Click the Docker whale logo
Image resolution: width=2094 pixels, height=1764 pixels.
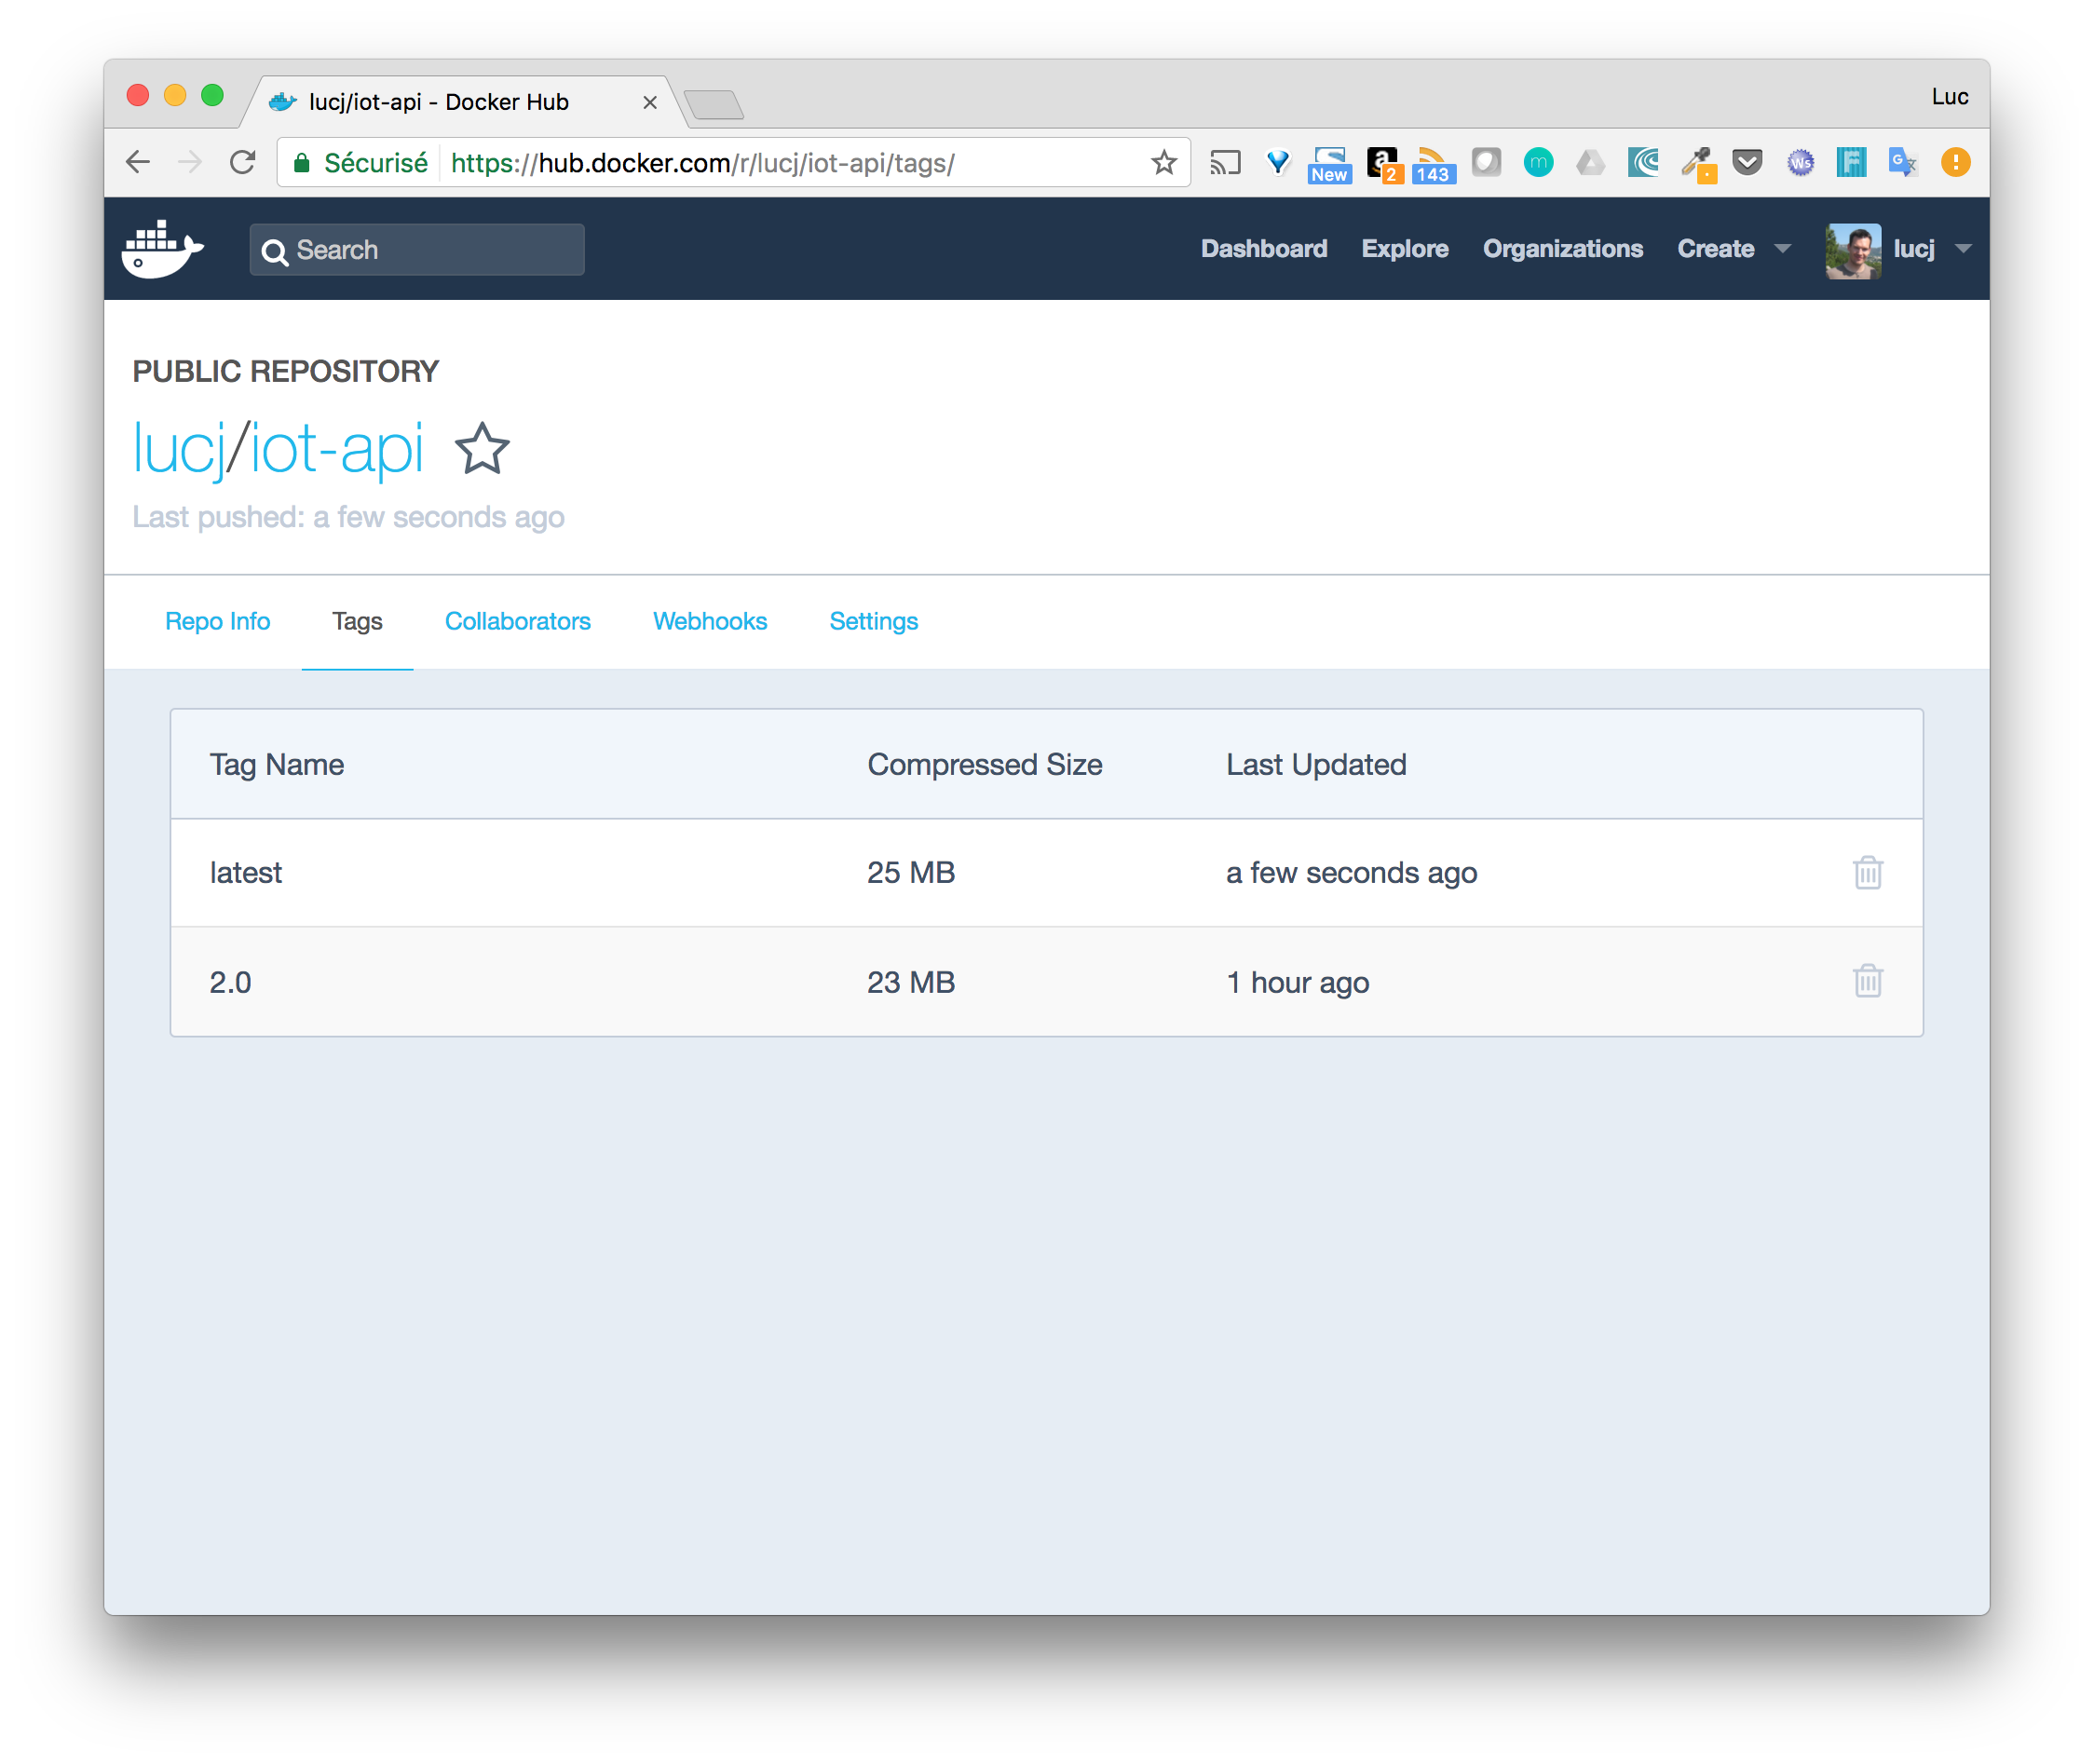click(162, 249)
